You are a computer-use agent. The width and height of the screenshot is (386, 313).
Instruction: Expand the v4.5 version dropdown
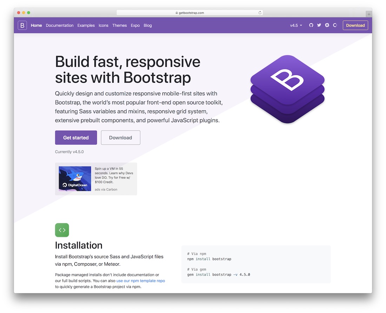click(296, 25)
